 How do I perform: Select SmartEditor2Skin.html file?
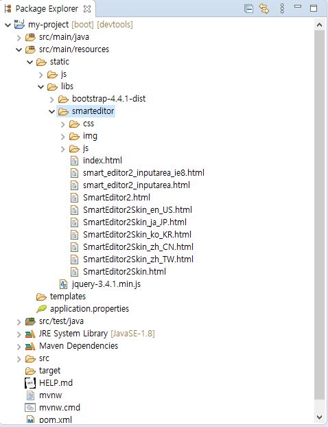click(124, 271)
